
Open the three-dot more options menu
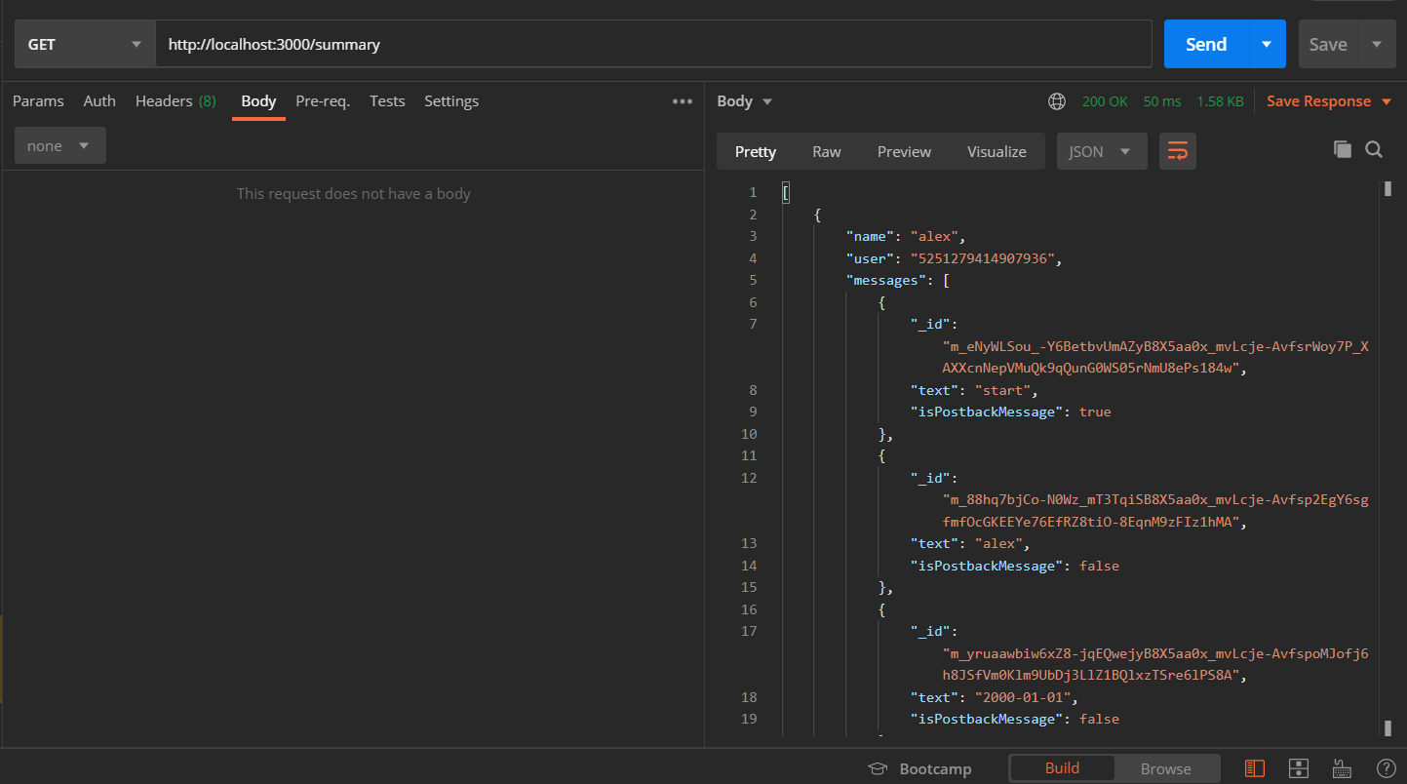pos(683,101)
